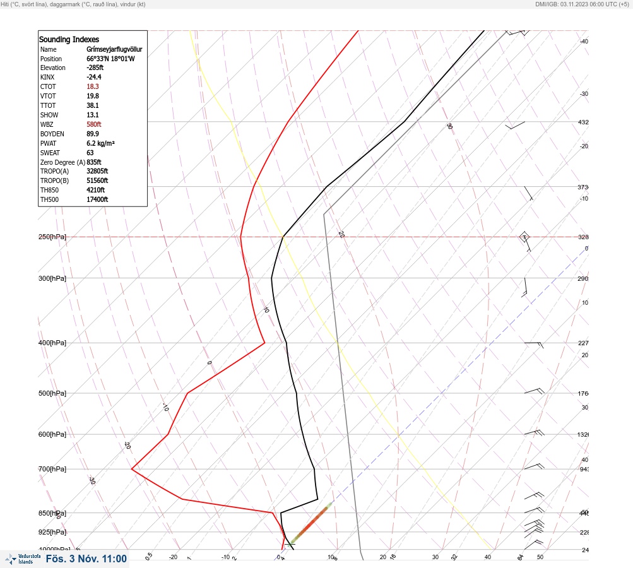Click the Zero Degree (A) value 835ft
Viewport: 633px width, 568px height.
pyautogui.click(x=93, y=162)
